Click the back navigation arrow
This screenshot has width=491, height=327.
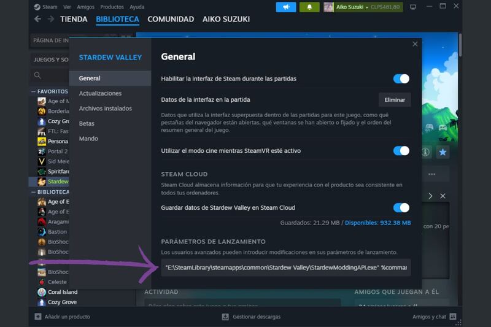click(x=38, y=20)
